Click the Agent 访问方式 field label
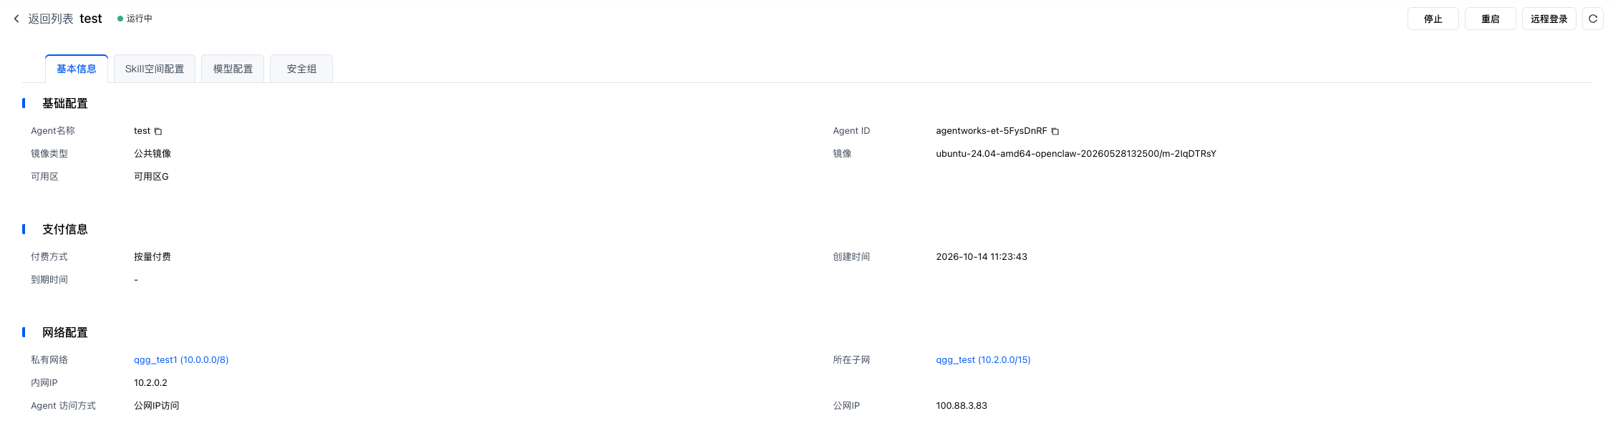The width and height of the screenshot is (1613, 446). 63,406
